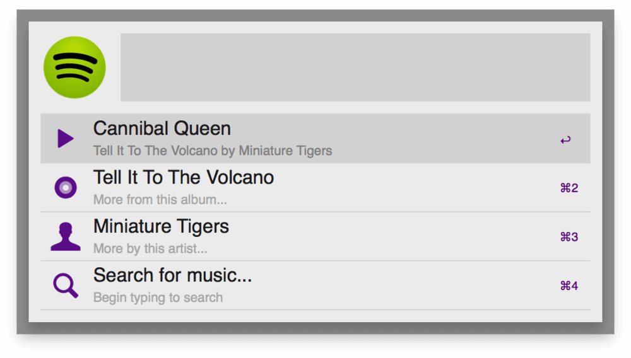This screenshot has height=358, width=631.
Task: Focus the empty search text field
Action: [x=355, y=67]
